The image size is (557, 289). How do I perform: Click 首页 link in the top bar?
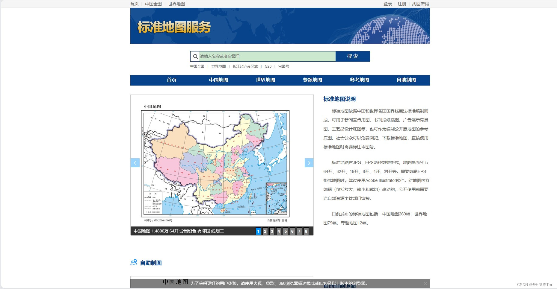click(135, 4)
